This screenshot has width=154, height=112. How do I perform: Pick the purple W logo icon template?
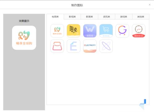point(90,31)
